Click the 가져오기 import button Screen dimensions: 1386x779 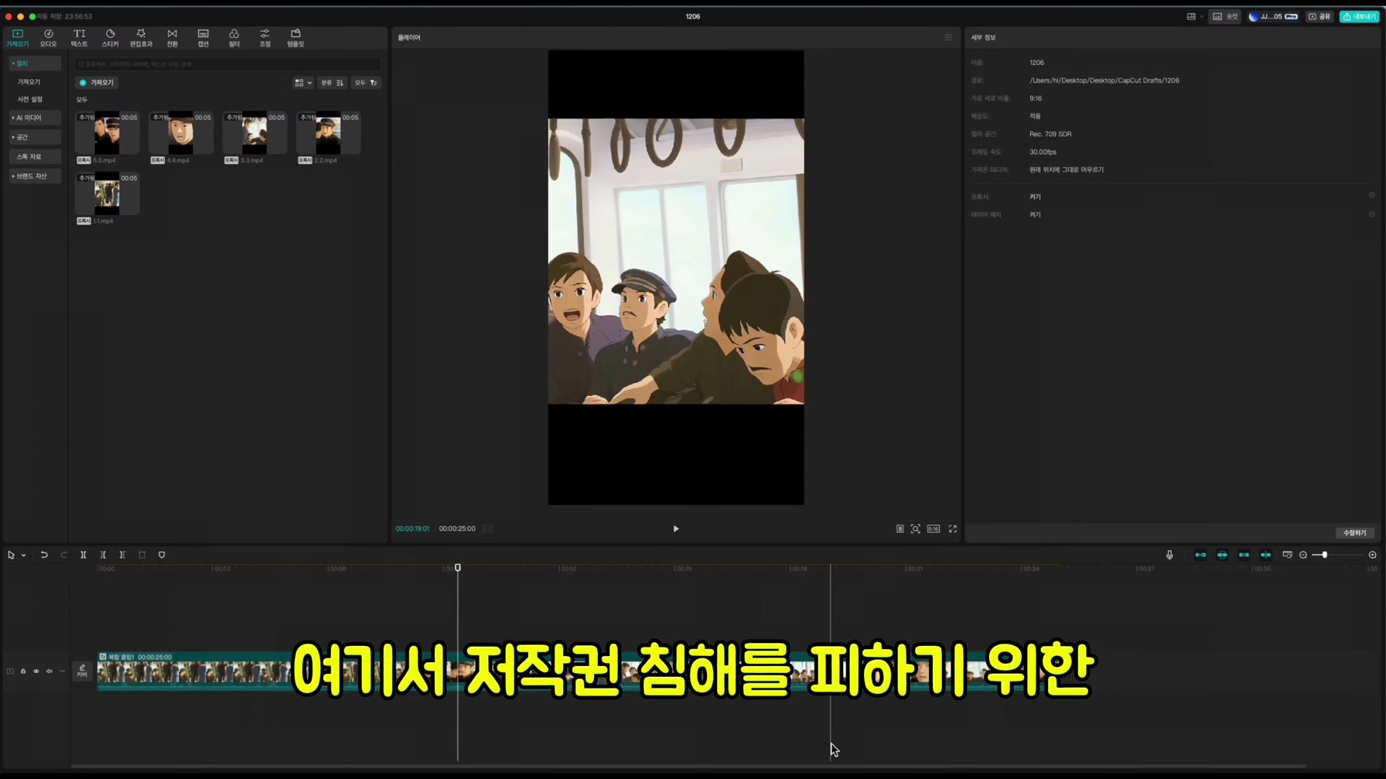pyautogui.click(x=97, y=82)
